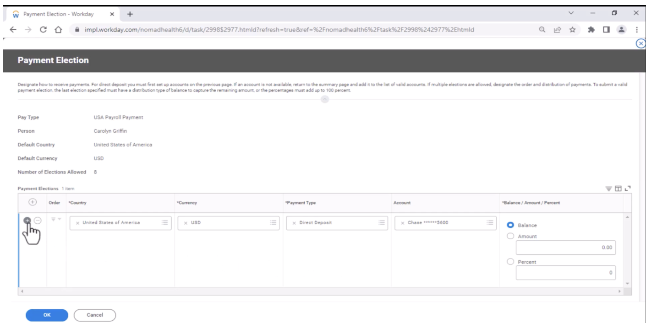Open the table filter icon
Viewport: 646px width, 323px height.
608,188
